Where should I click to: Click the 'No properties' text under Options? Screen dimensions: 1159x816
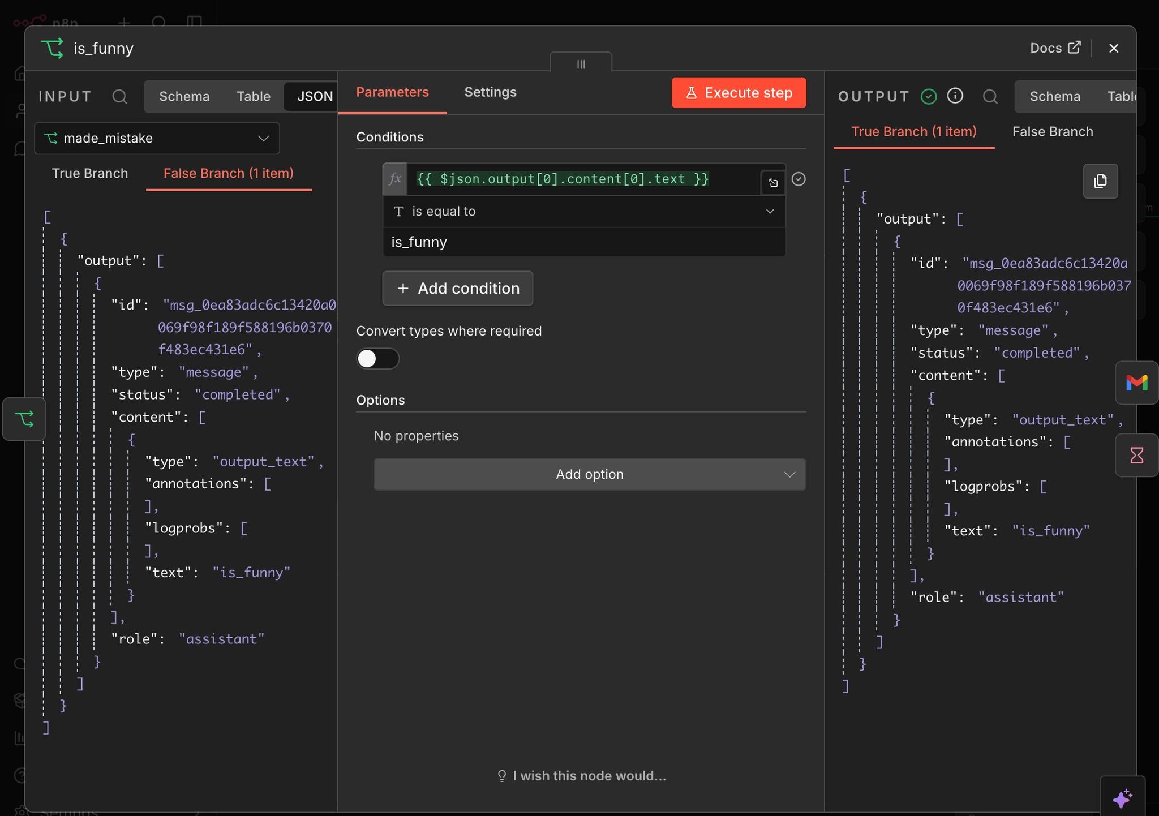(x=416, y=436)
